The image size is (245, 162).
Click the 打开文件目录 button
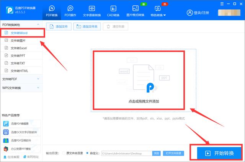[x=173, y=153]
